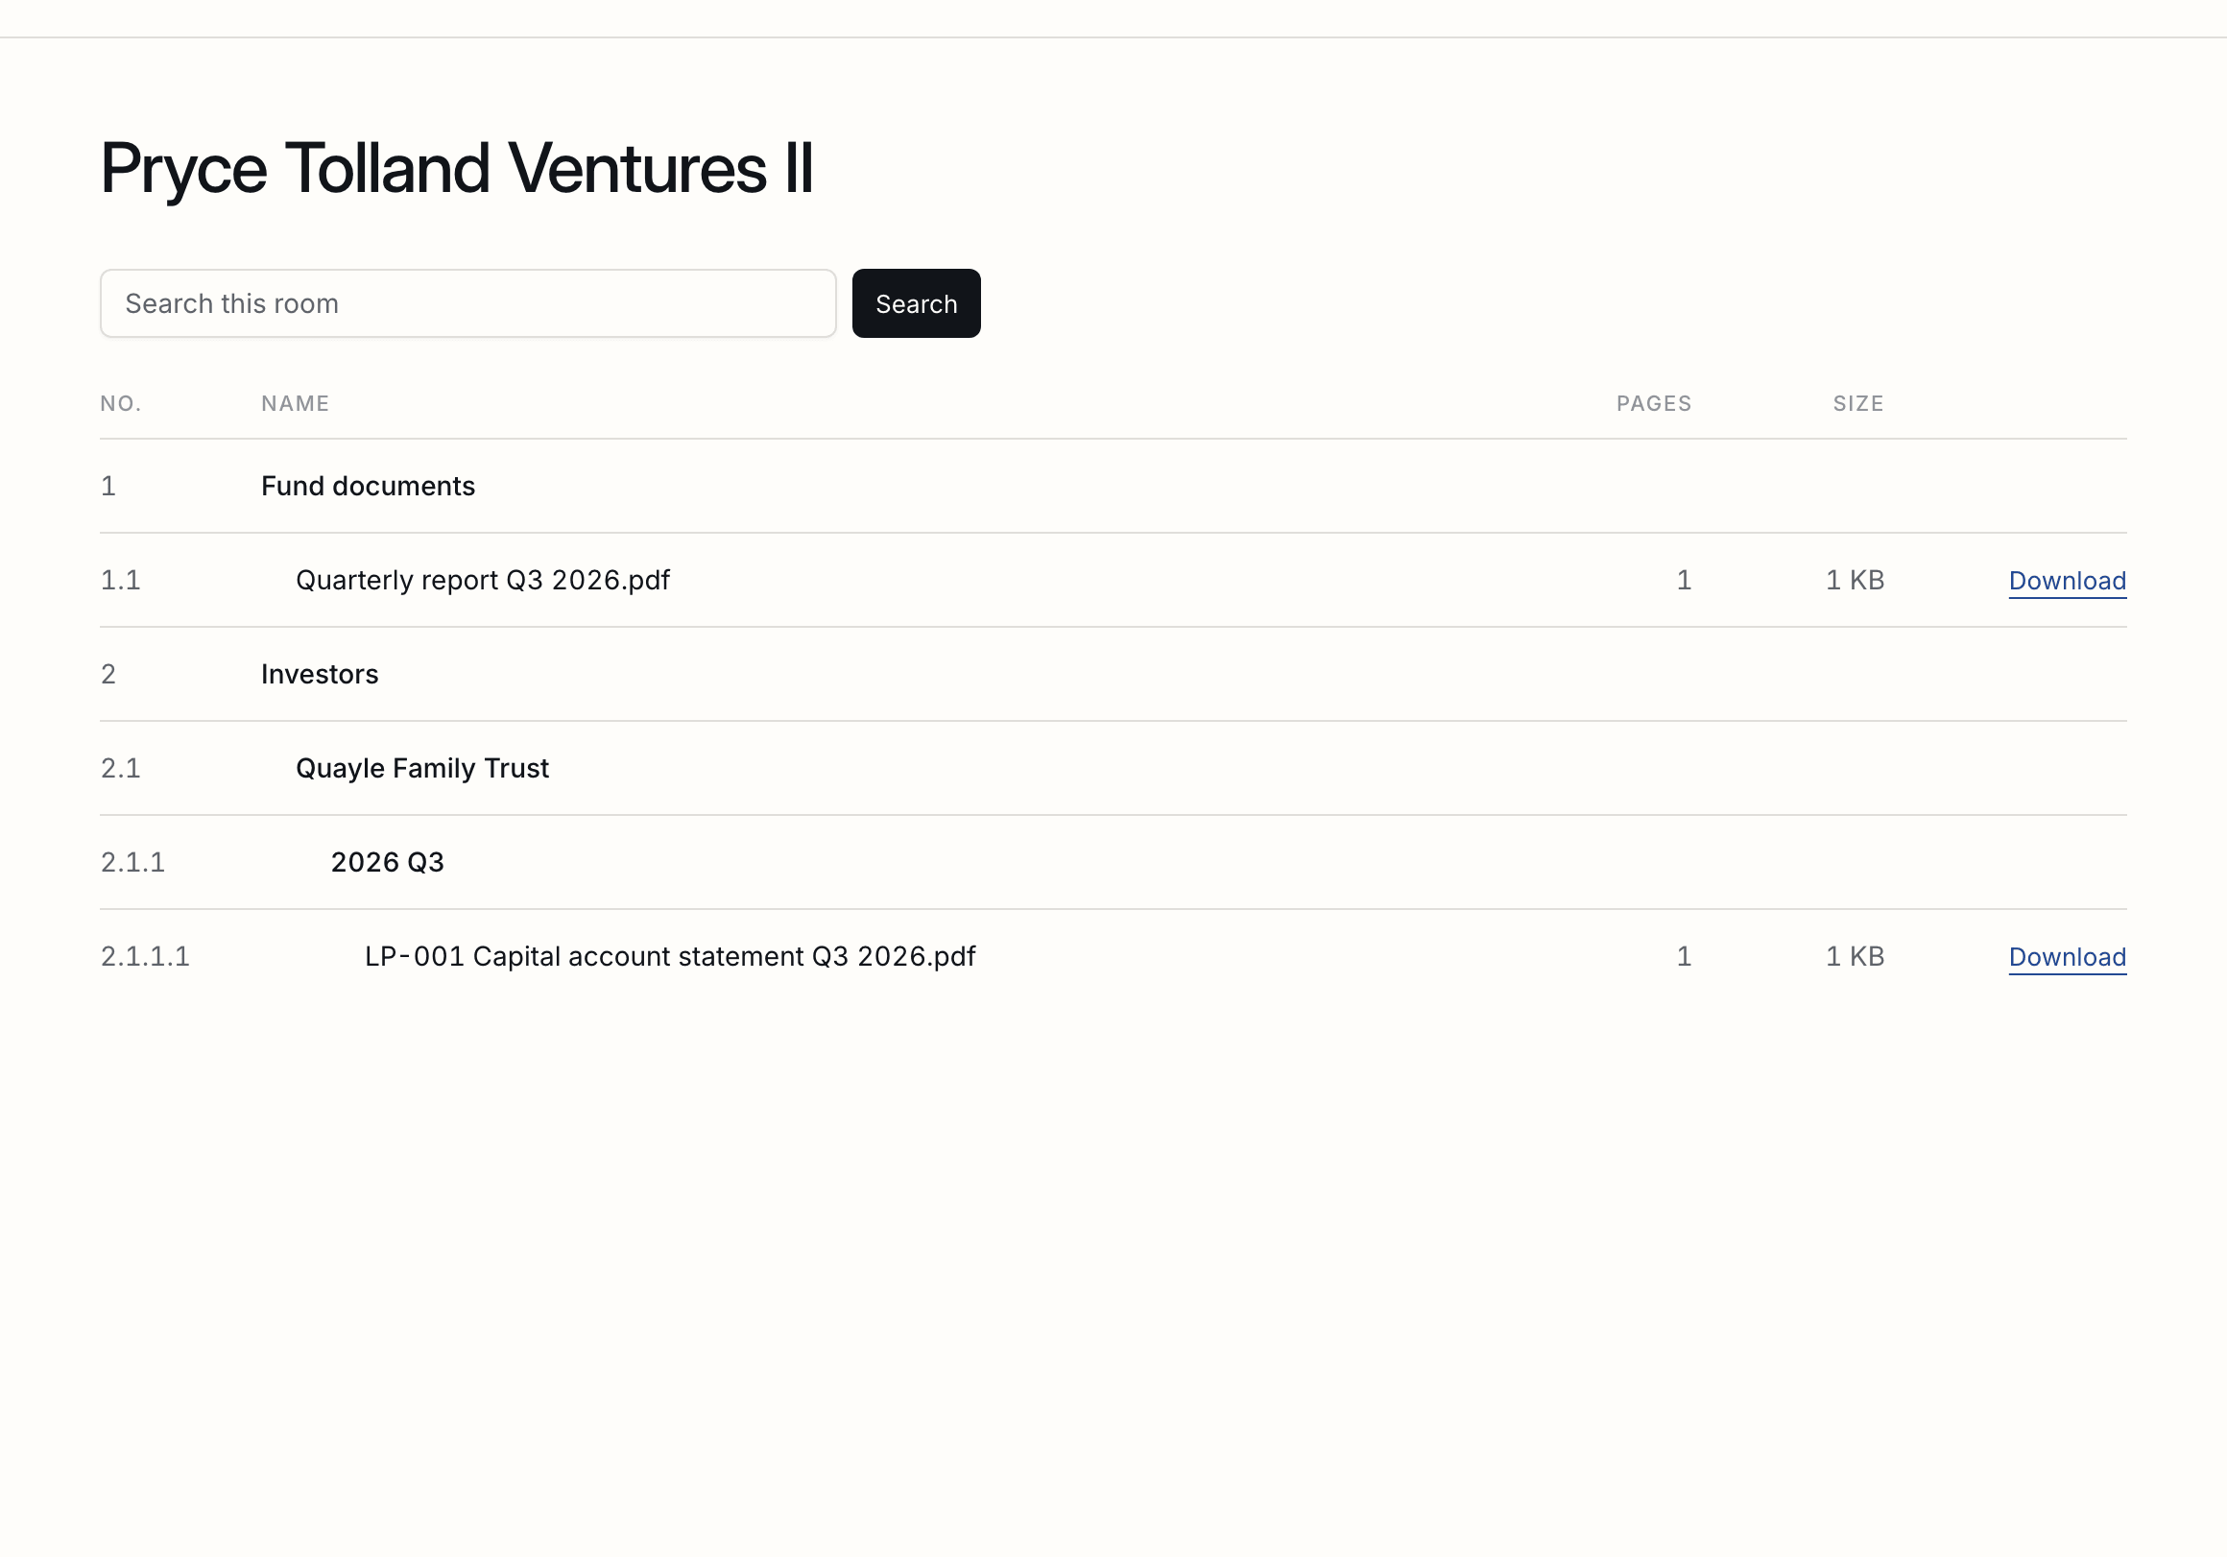Click index number 1.1 in the list
This screenshot has height=1557, width=2227.
(120, 580)
